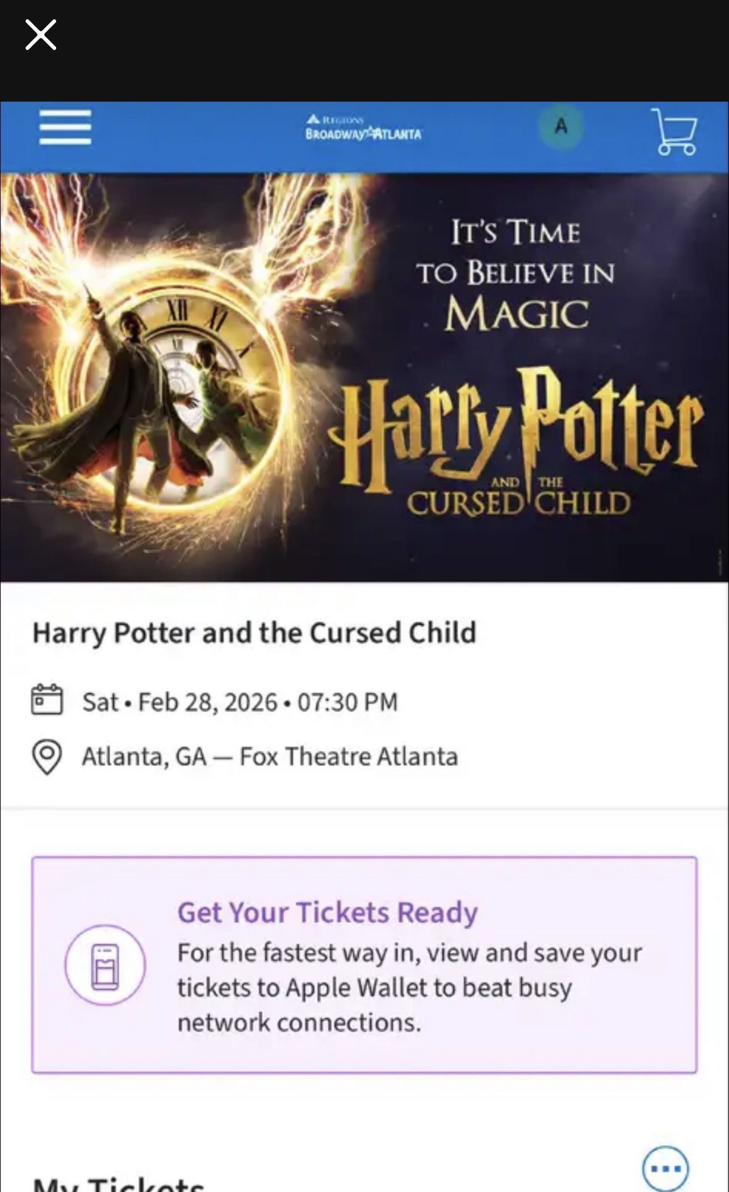Open the shopping cart
This screenshot has height=1192, width=729.
pyautogui.click(x=674, y=132)
